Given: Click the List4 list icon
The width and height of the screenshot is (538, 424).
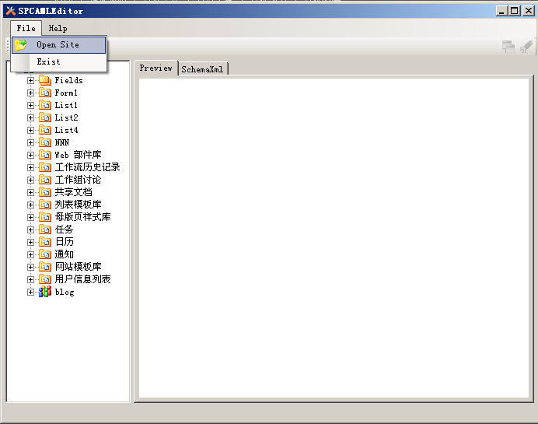Looking at the screenshot, I should [x=45, y=130].
